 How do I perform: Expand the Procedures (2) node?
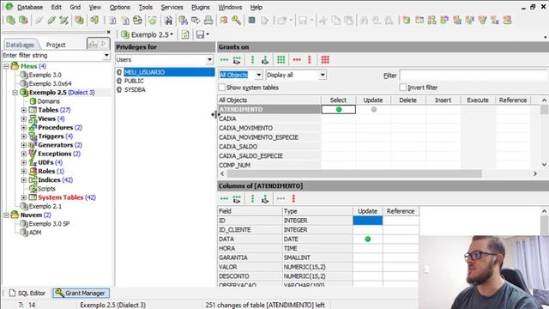tap(24, 128)
